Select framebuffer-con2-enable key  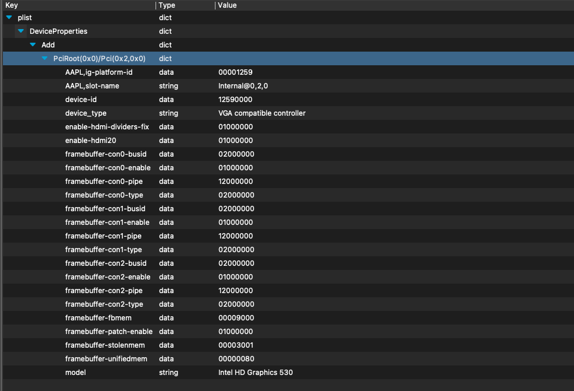pos(107,277)
